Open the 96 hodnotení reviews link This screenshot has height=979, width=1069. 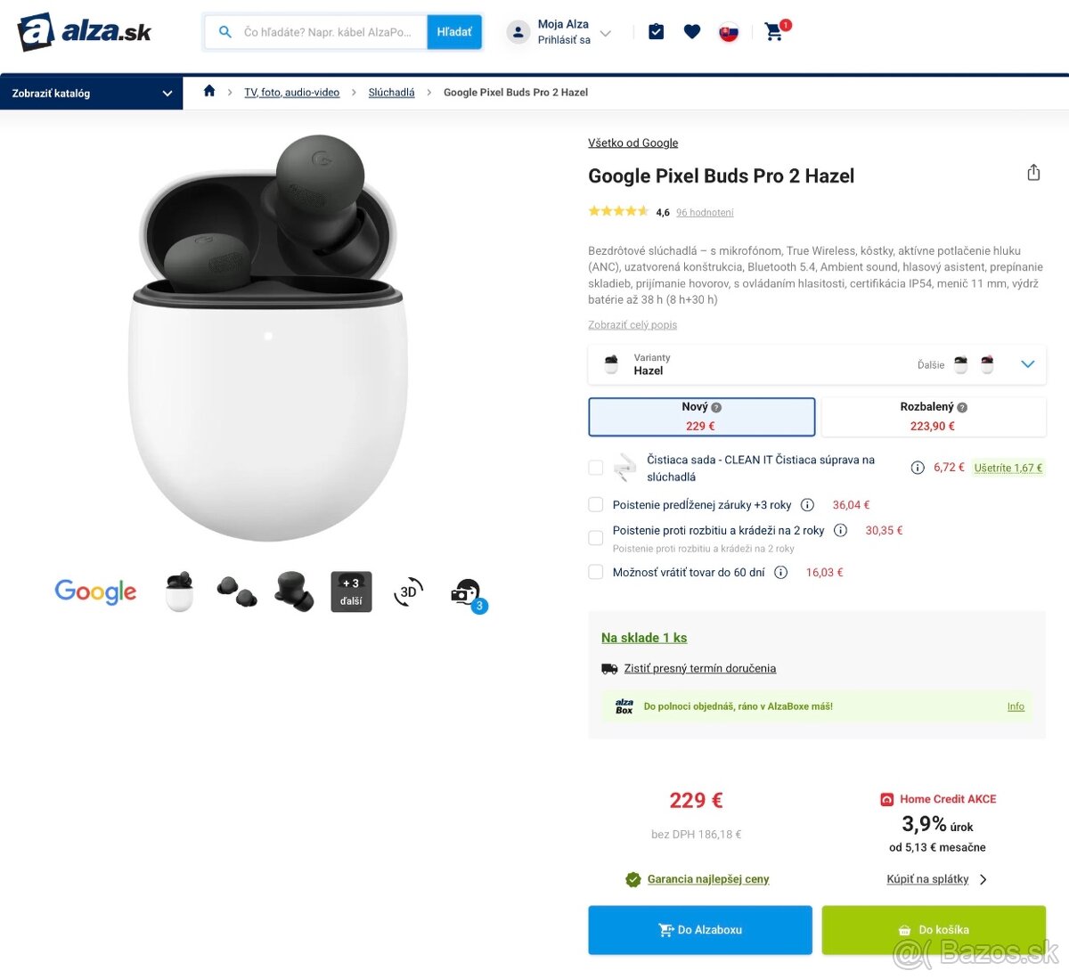704,212
